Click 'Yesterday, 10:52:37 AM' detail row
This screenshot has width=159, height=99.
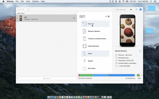(125, 60)
